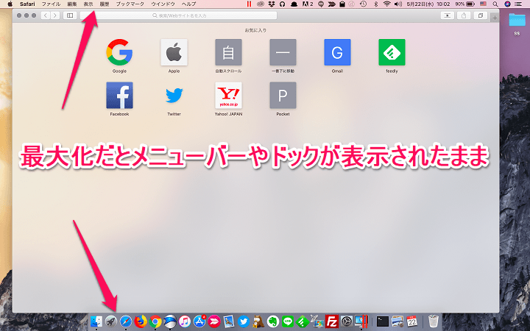The height and width of the screenshot is (331, 530).
Task: Open System Preferences in the Dock
Action: pos(347,321)
